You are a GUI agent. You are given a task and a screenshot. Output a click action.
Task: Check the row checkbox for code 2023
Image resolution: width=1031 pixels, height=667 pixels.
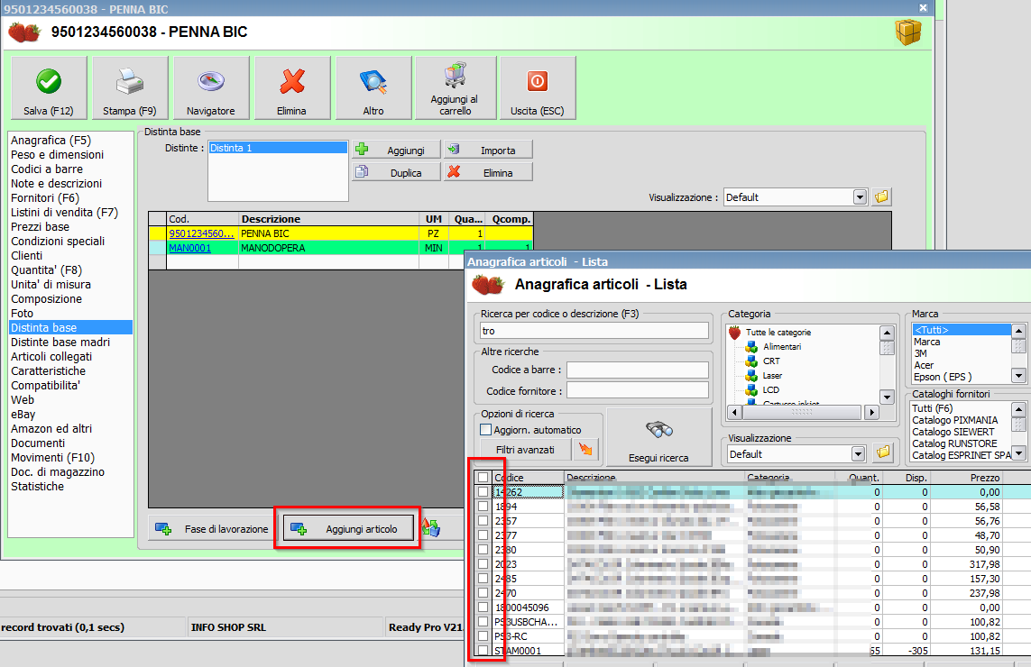(x=483, y=564)
